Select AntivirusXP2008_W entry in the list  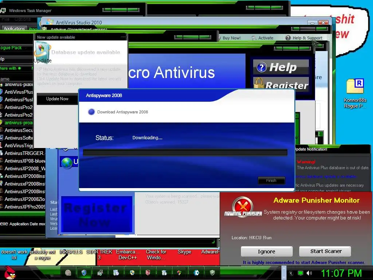[23, 168]
